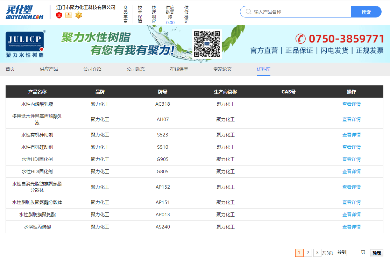
Task: View details for AC318
Action: pos(352,104)
